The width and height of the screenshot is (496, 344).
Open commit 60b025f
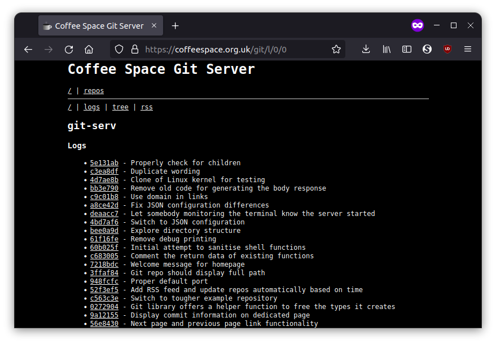pyautogui.click(x=104, y=248)
